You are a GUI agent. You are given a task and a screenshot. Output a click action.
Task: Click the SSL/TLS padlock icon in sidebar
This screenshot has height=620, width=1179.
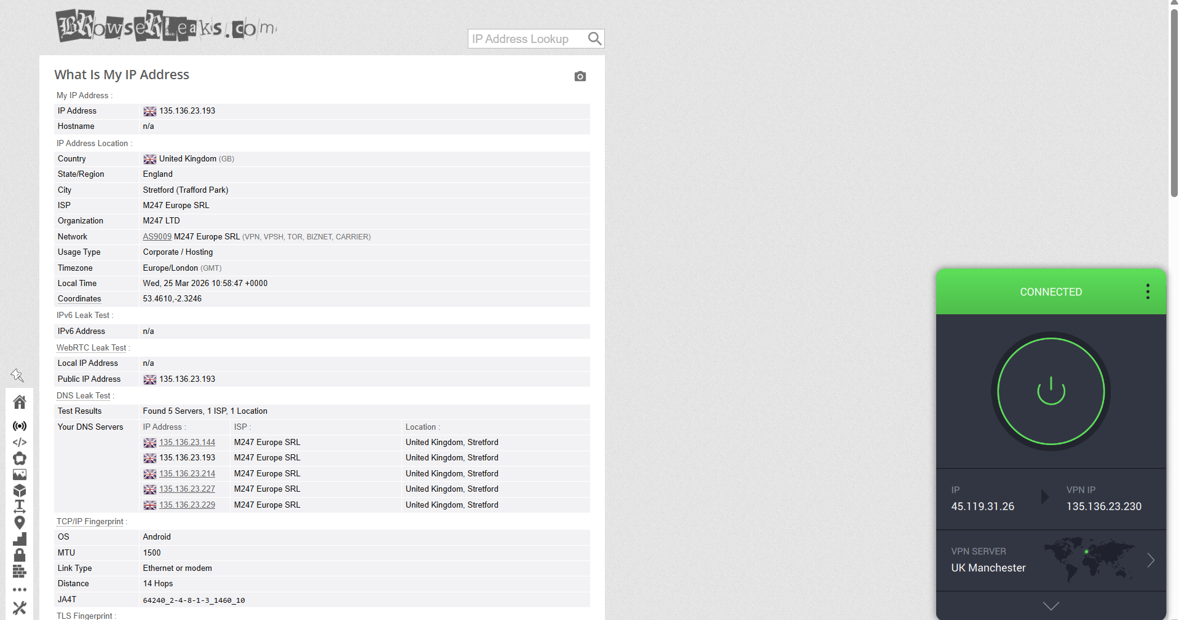(19, 554)
